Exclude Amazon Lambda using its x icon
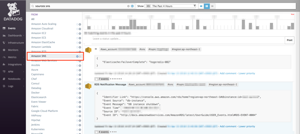The width and height of the screenshot is (300, 134). [80, 47]
